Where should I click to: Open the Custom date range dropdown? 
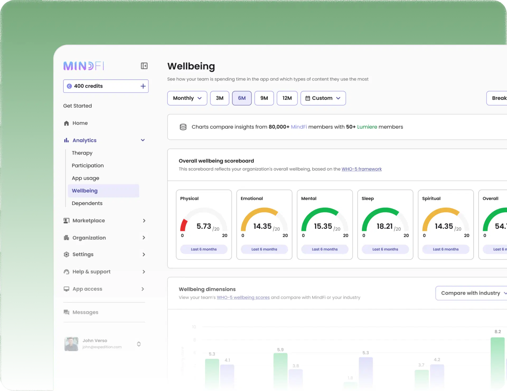[323, 98]
